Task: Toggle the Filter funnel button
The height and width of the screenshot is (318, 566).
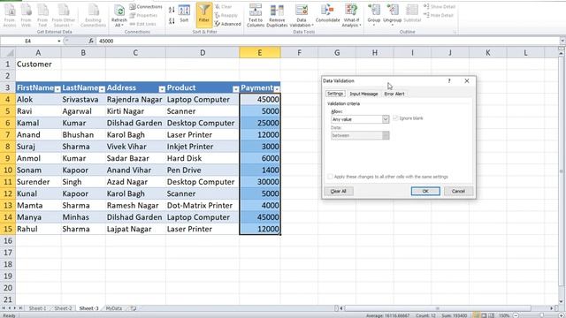Action: point(204,15)
